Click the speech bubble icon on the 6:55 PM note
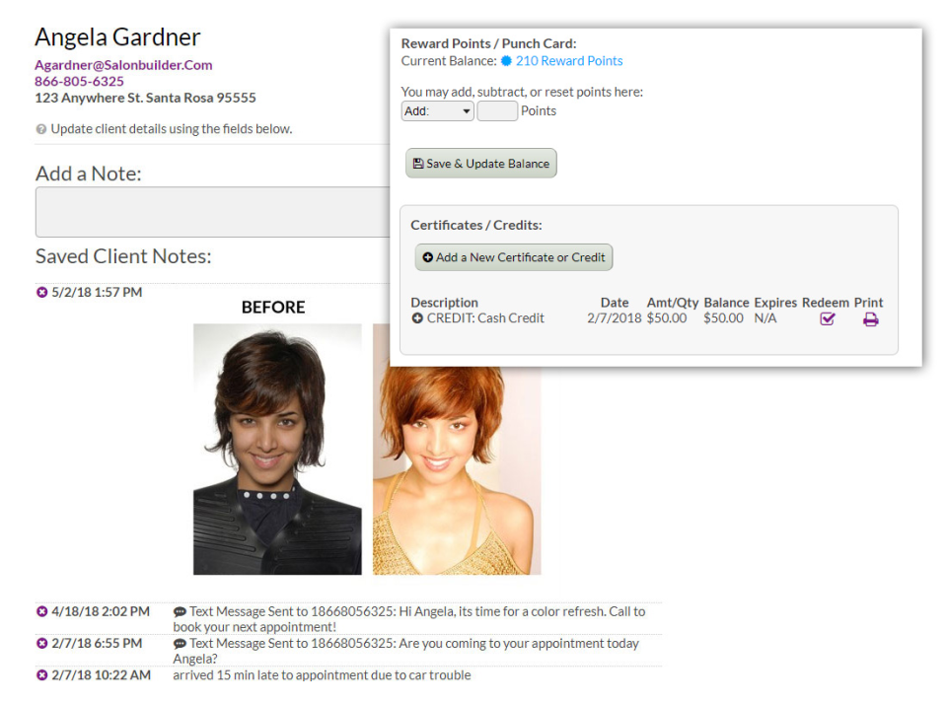The image size is (947, 702). point(181,642)
